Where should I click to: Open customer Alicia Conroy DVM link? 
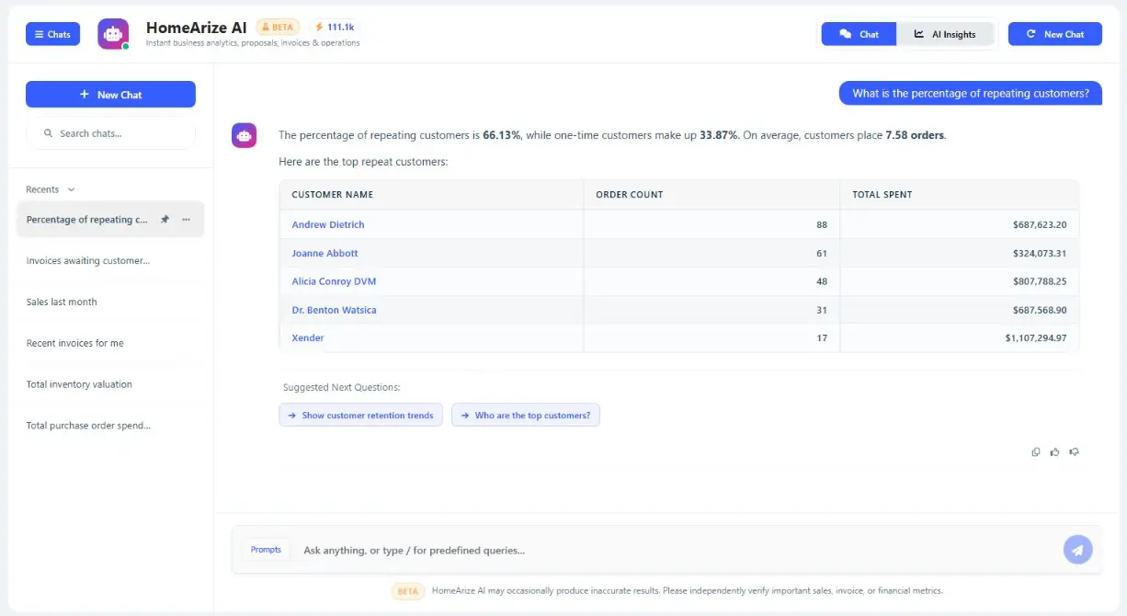[334, 281]
